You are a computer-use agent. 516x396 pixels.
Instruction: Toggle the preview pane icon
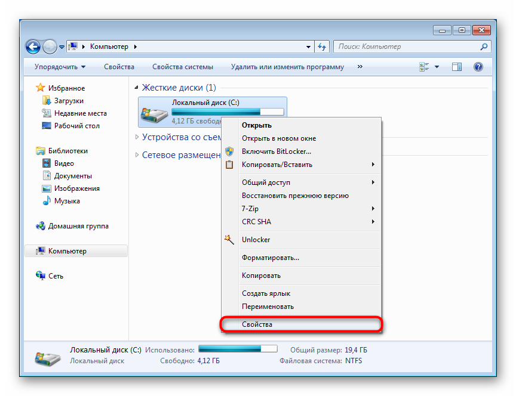click(457, 66)
